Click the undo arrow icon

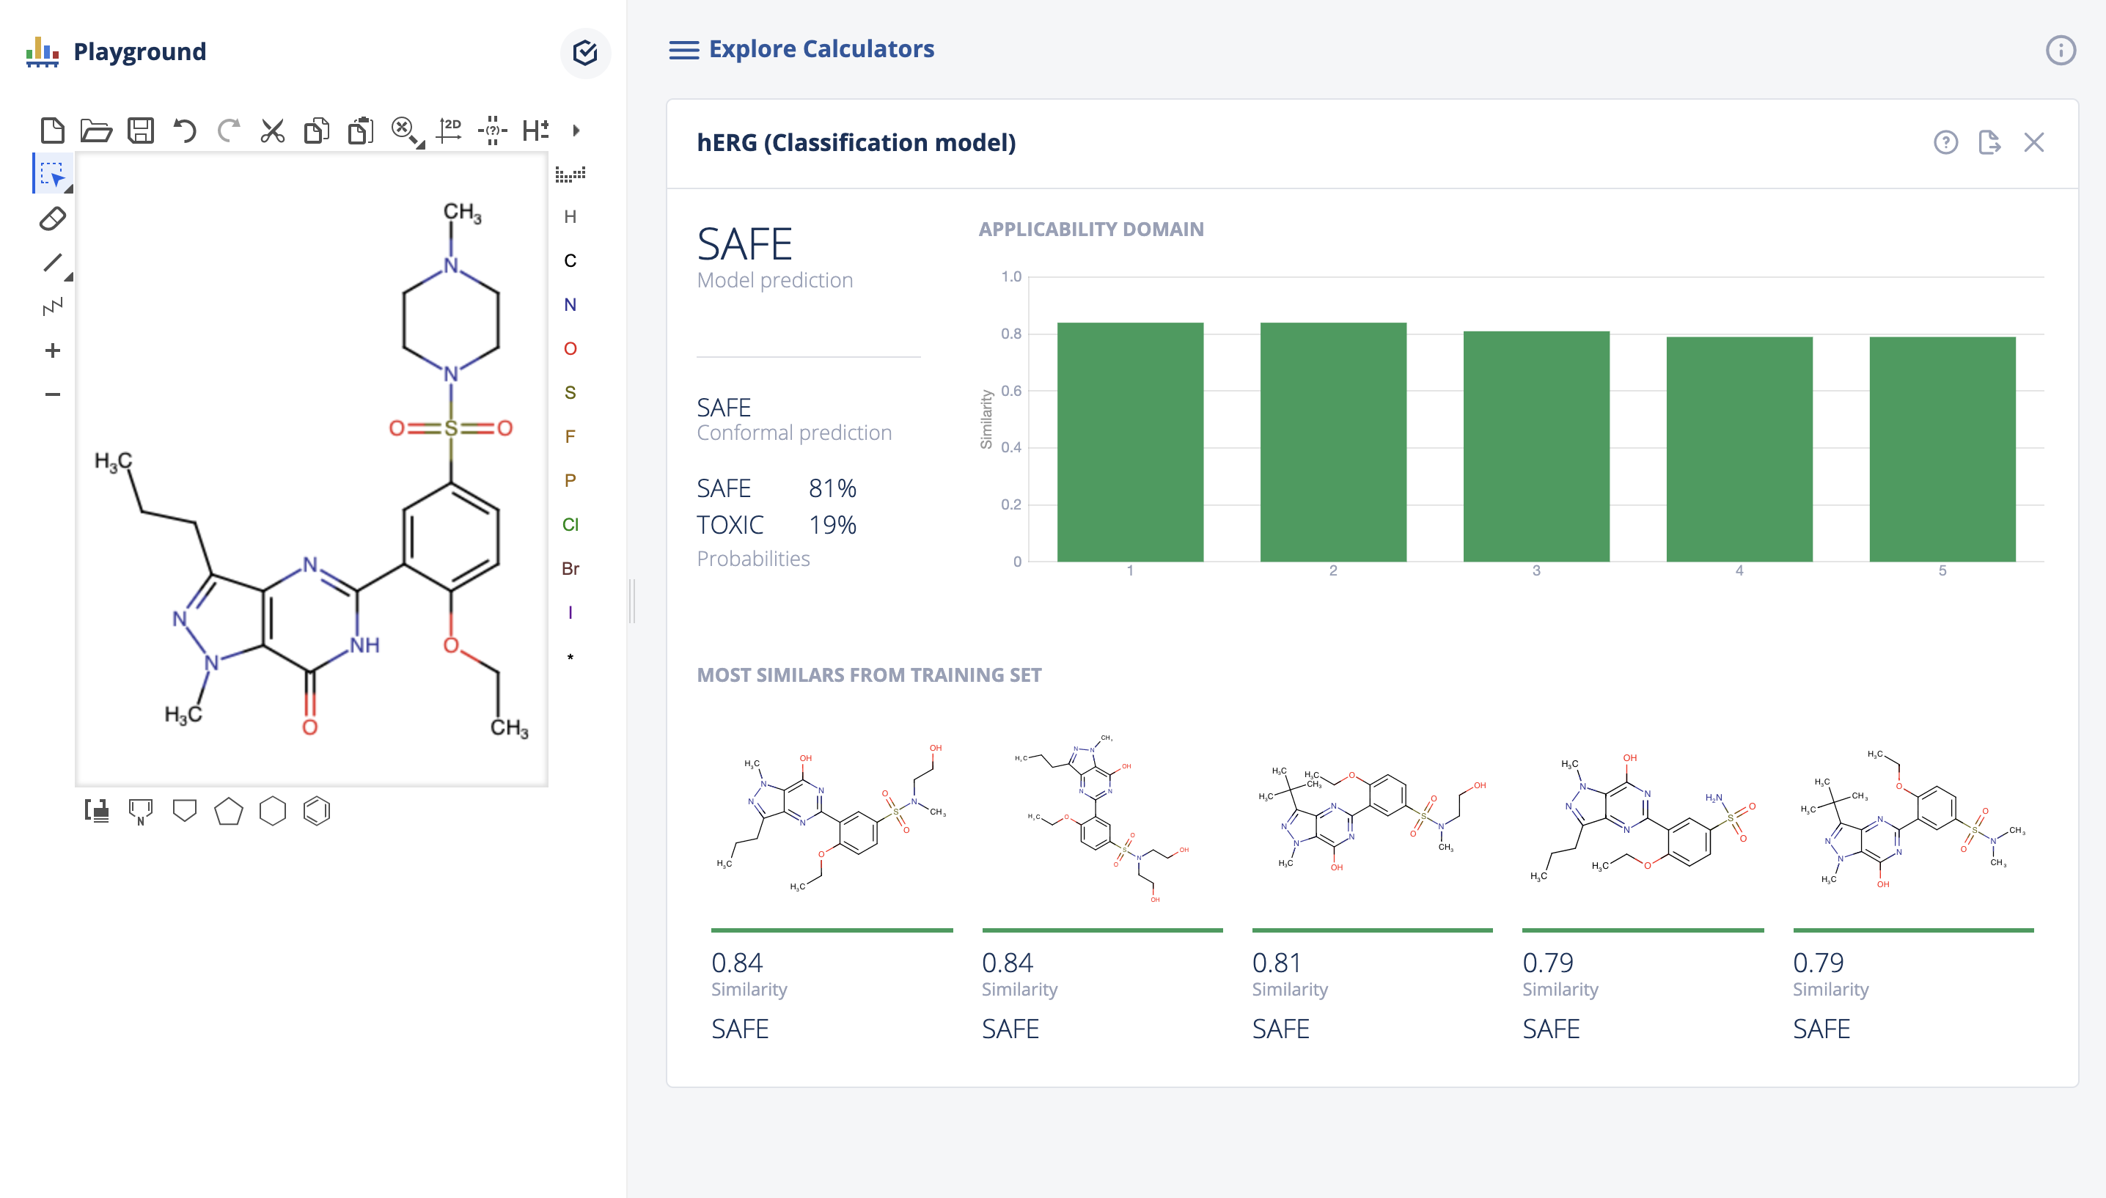click(x=184, y=130)
